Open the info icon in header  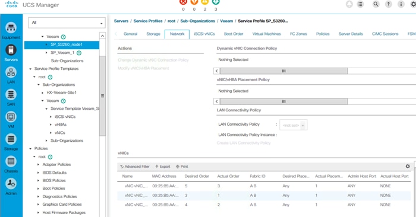tap(401, 4)
